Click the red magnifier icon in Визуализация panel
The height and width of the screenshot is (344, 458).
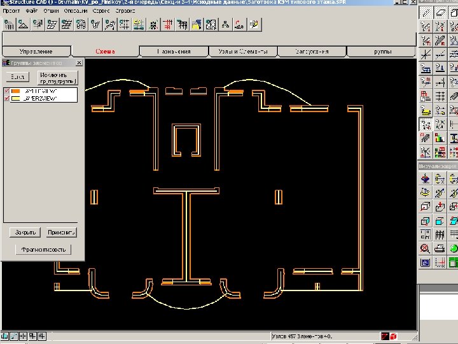425,248
